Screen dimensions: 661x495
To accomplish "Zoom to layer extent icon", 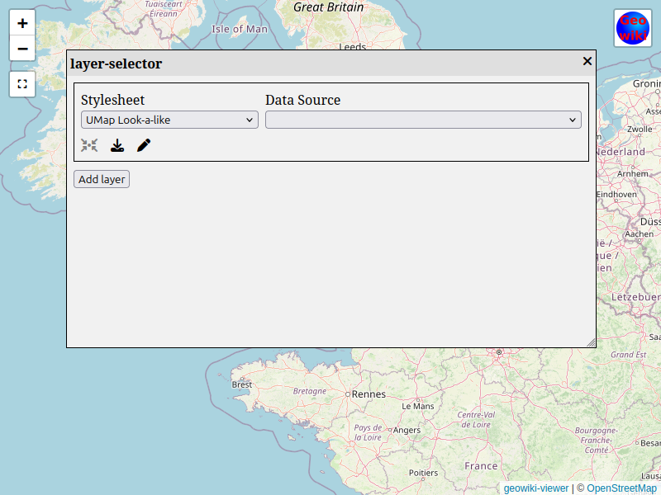I will click(89, 145).
